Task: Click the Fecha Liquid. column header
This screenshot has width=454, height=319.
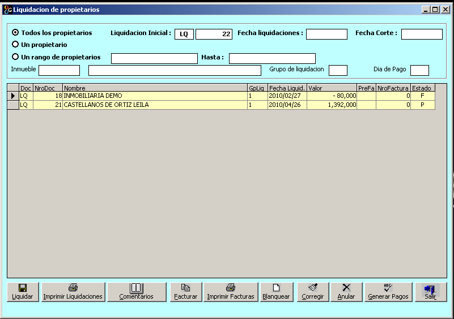Action: (x=287, y=88)
